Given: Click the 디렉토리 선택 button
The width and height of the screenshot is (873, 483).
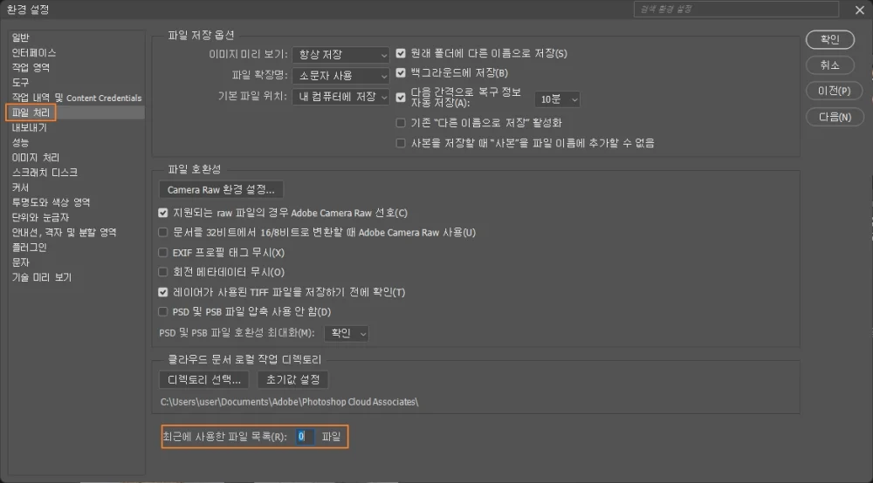Looking at the screenshot, I should 203,379.
